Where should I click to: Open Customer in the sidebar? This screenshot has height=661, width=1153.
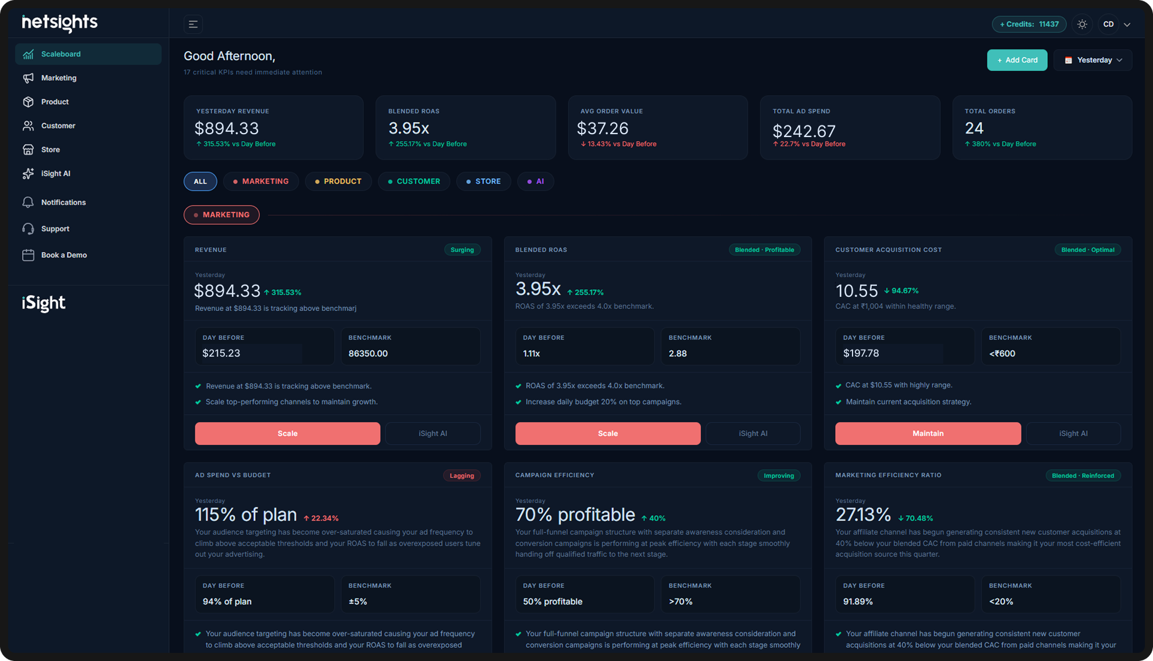click(x=88, y=125)
